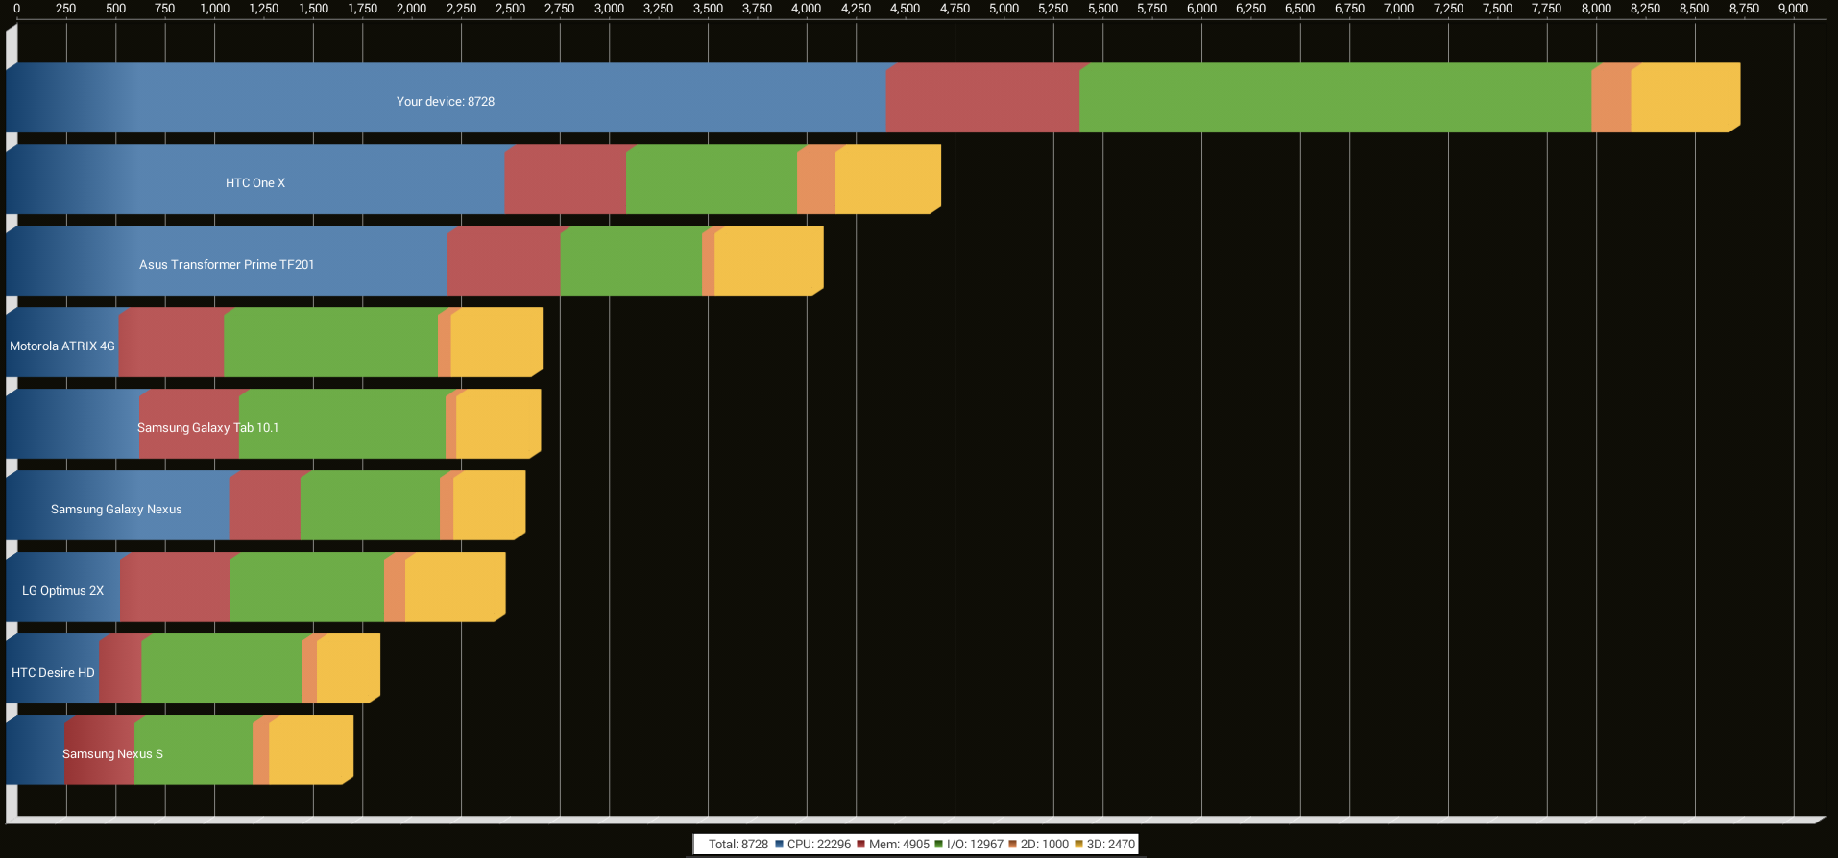Click the yellow segment of the HTC One X bar

(x=888, y=179)
